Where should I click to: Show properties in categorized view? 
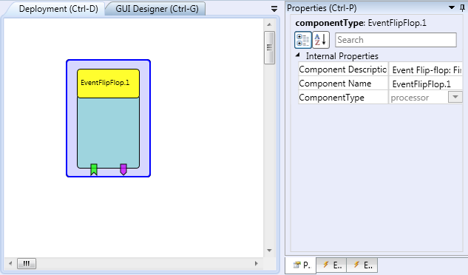303,40
